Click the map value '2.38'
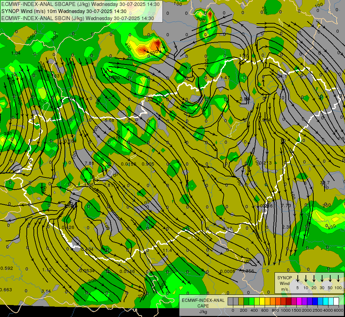 [x=287, y=227]
